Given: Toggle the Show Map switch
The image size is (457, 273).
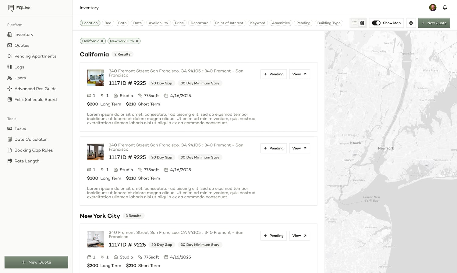Looking at the screenshot, I should point(376,23).
